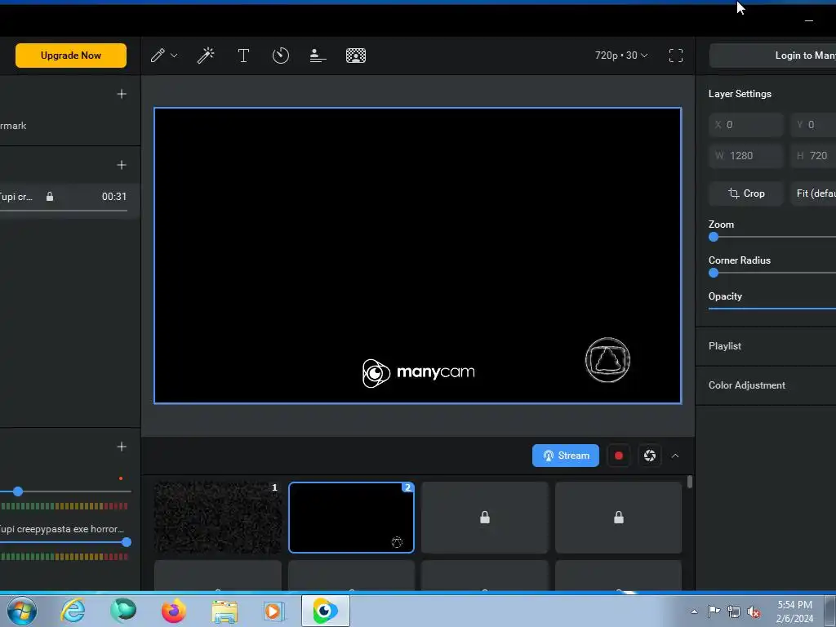Click the Y position input field

(814, 125)
